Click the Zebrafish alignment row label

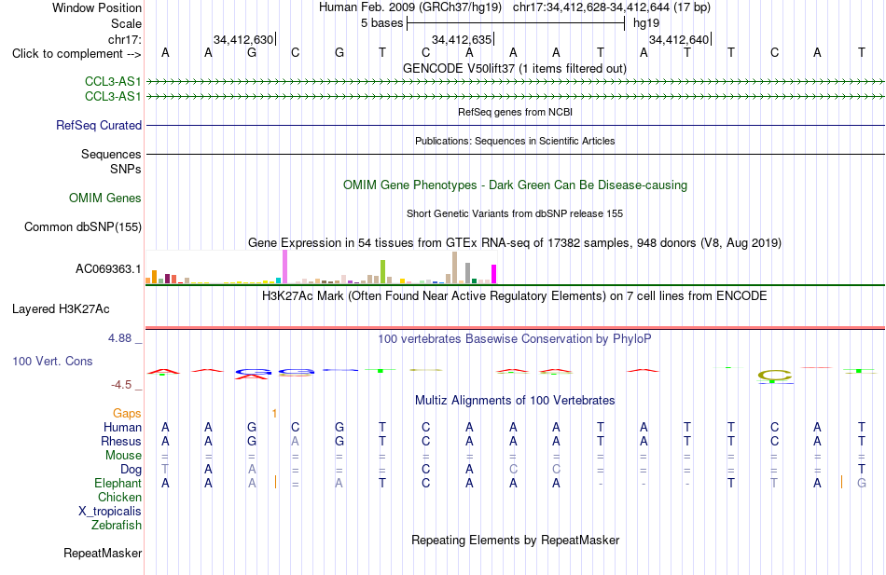(x=117, y=526)
